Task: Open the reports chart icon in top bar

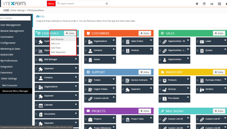Action: click(212, 4)
